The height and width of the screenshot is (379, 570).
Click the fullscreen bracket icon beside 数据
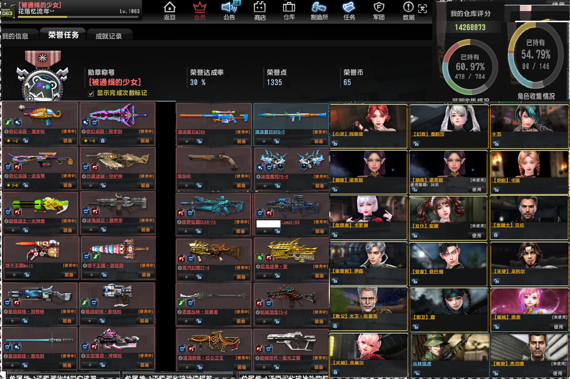coord(422,8)
